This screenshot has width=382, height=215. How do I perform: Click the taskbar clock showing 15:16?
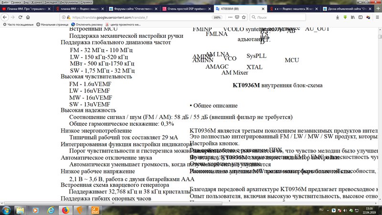(369, 210)
